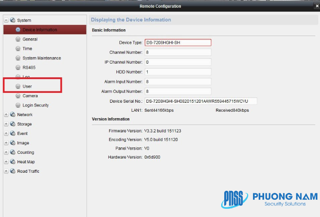Click the Camera gear icon

pyautogui.click(x=18, y=96)
